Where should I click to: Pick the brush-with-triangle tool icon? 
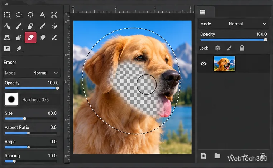[x=54, y=38]
